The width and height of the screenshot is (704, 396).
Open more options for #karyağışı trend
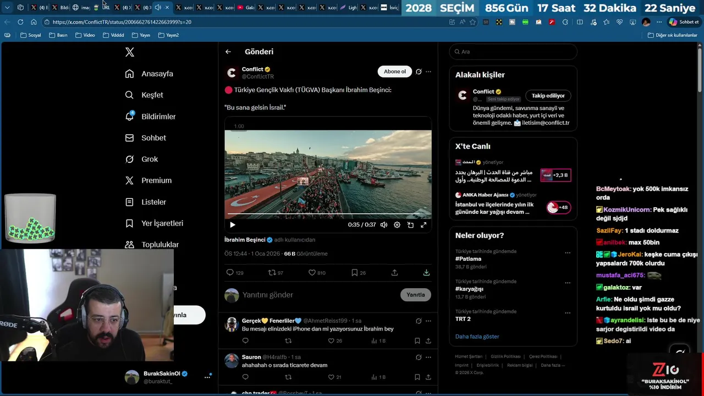pyautogui.click(x=568, y=283)
